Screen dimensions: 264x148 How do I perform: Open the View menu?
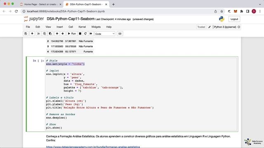click(48, 27)
